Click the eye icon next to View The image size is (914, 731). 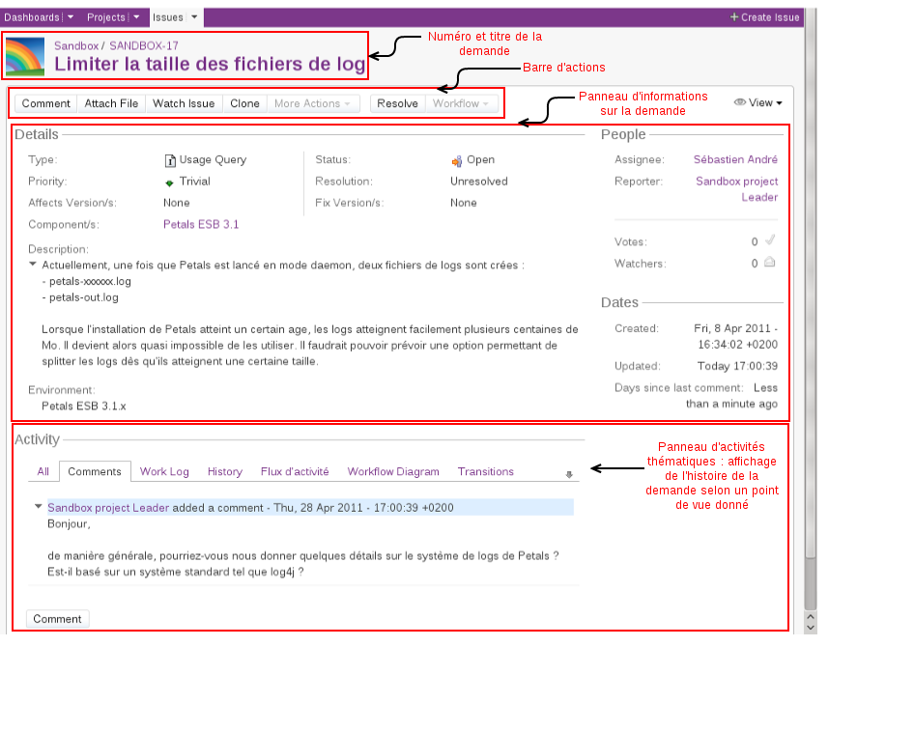click(739, 102)
